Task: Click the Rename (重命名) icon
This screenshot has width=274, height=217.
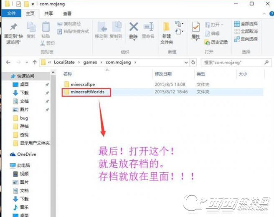Action: (148, 27)
